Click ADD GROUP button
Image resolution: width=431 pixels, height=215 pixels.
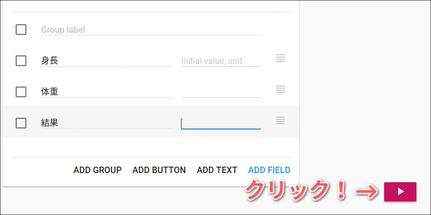(98, 170)
